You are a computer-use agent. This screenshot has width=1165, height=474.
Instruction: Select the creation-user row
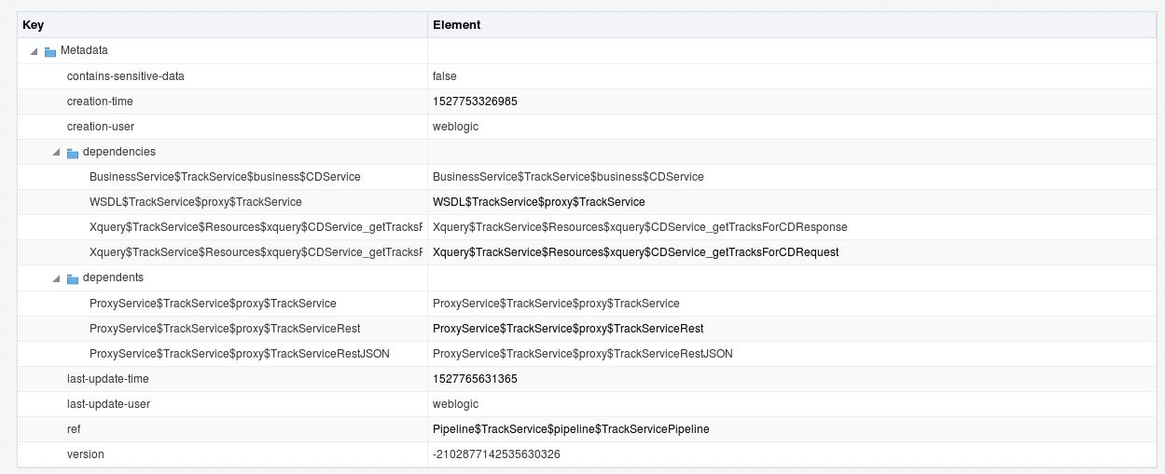pos(102,127)
